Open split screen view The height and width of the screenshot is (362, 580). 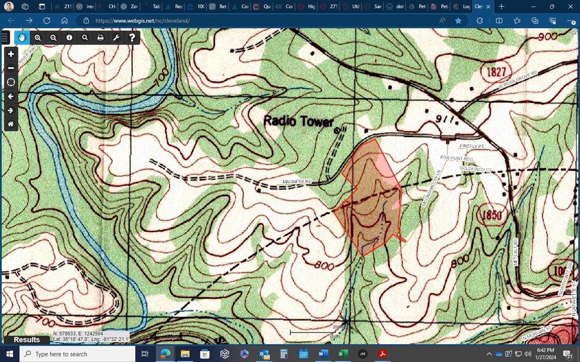(x=499, y=21)
